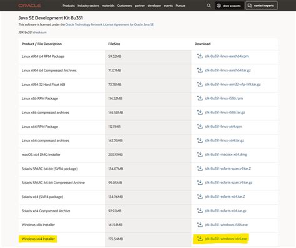Open the developer menu item
296x248 pixels.
[154, 6]
